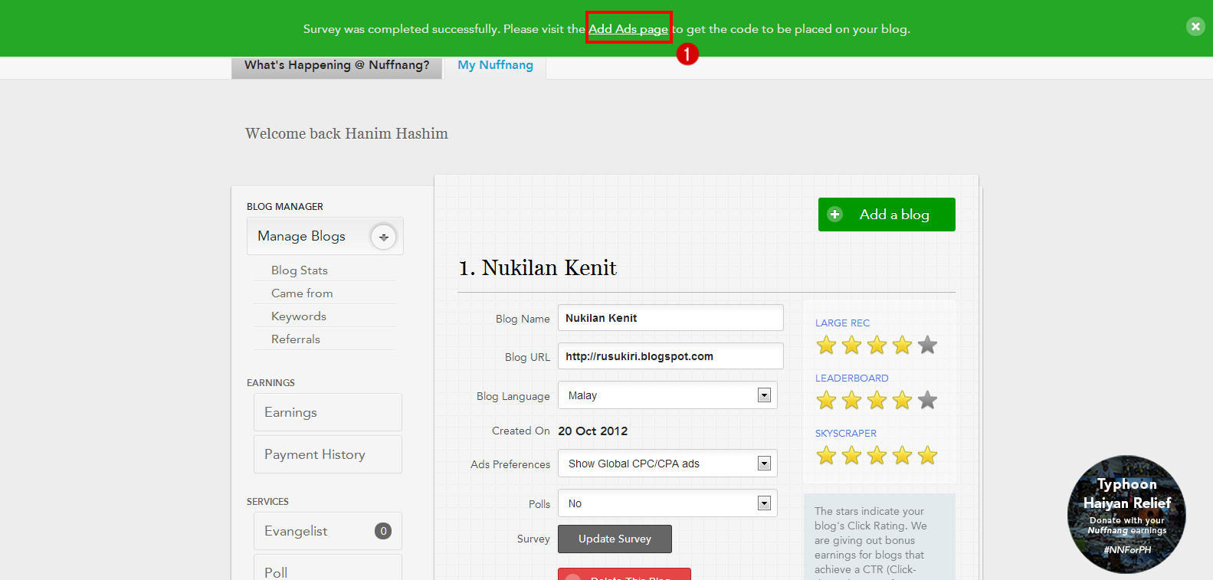Screen dimensions: 1213x580
Task: Open the Blog Language dropdown
Action: 667,395
